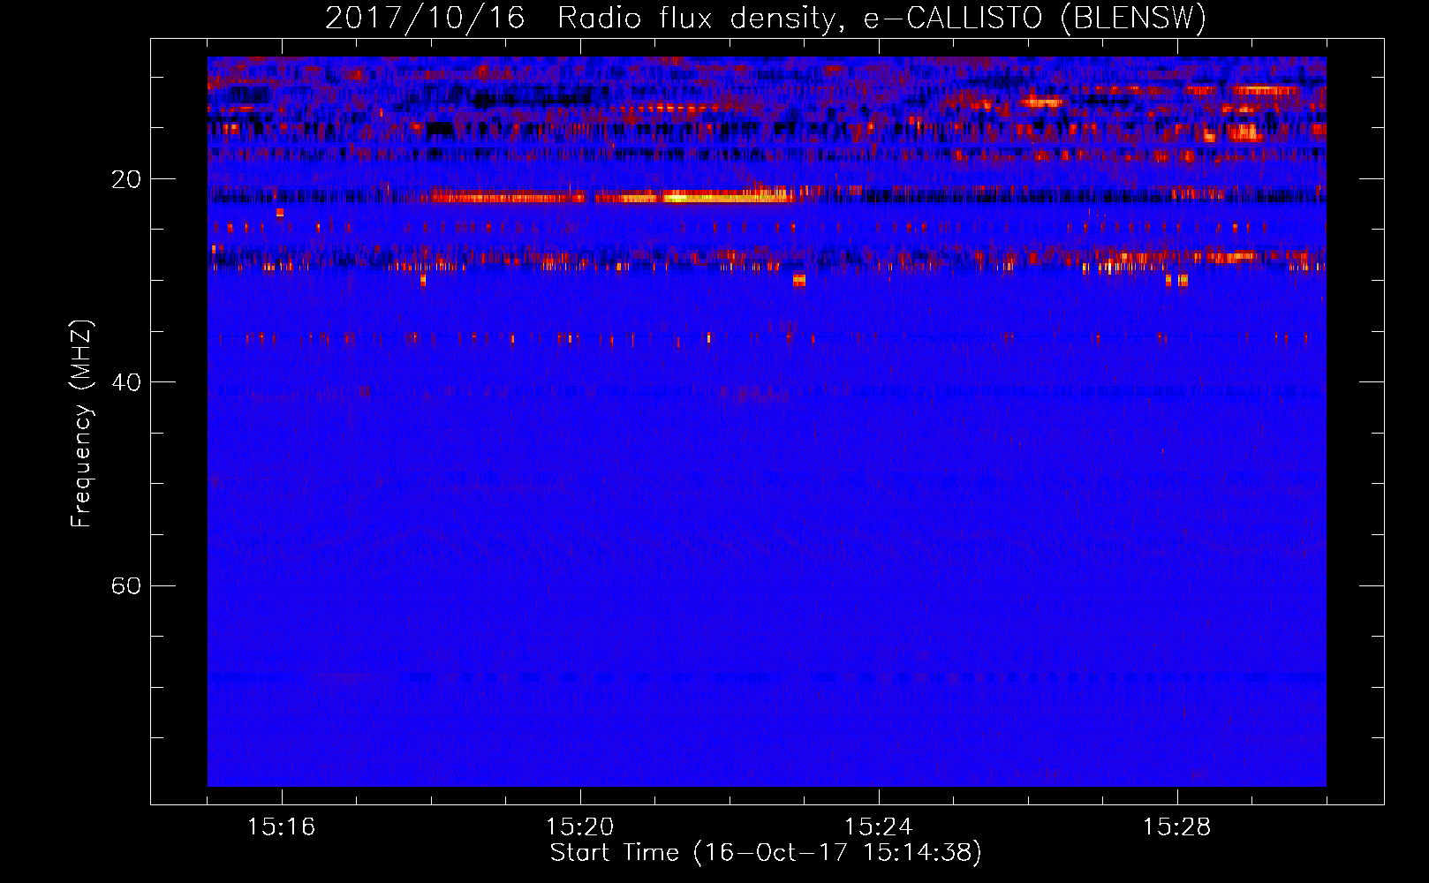The image size is (1429, 883).
Task: Click the "Frequency (MHZ)" axis label
Action: (81, 424)
